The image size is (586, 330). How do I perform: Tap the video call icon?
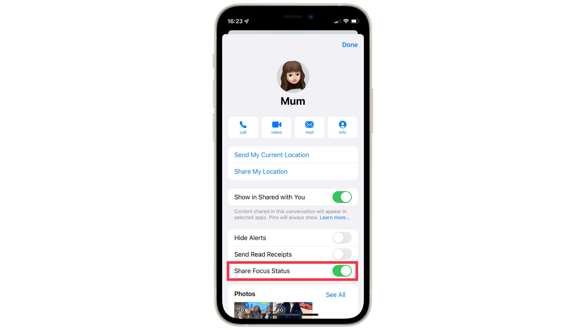[276, 127]
